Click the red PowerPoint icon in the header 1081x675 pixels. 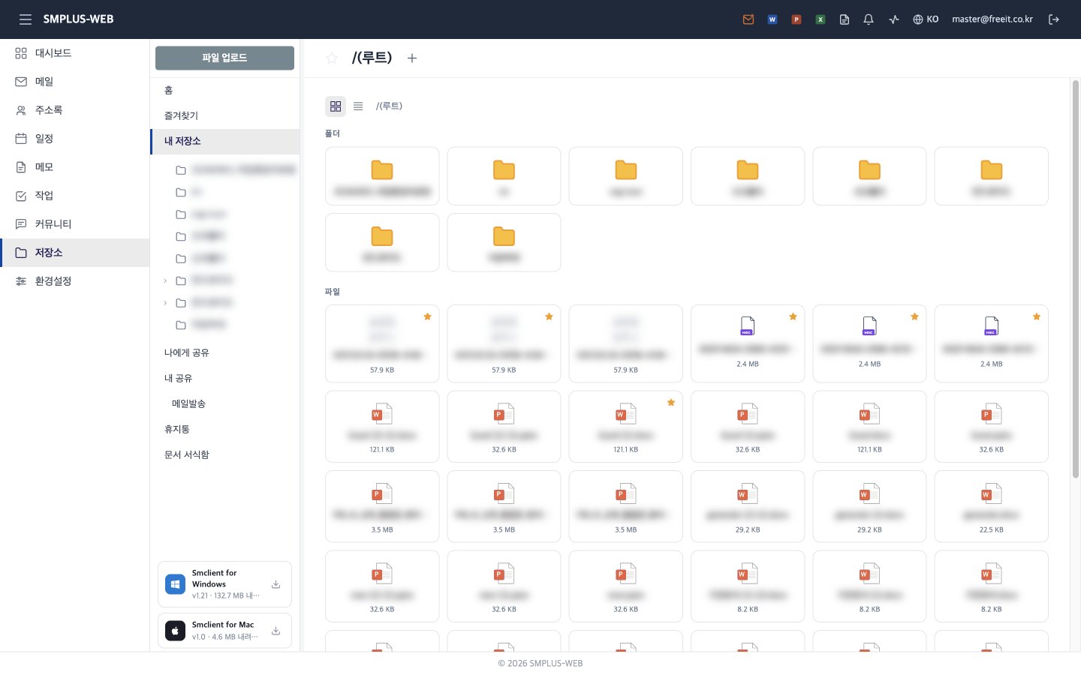796,19
